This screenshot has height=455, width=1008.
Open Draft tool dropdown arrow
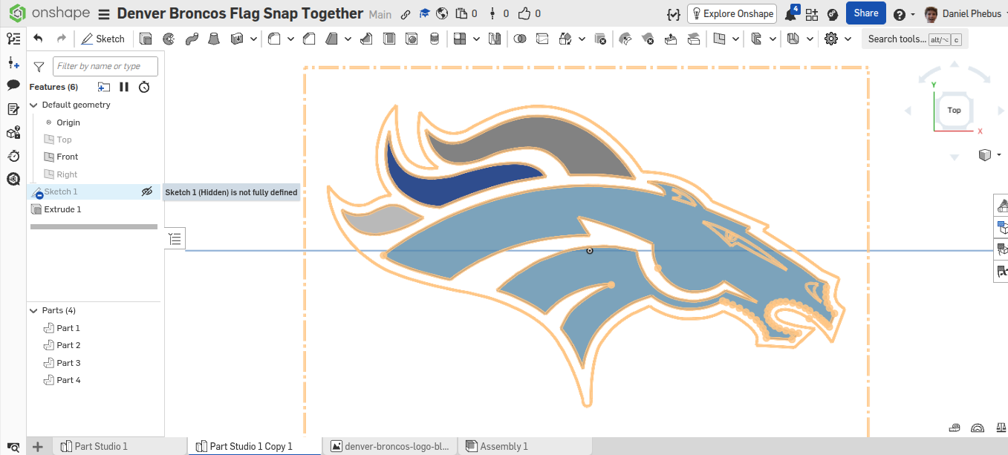click(x=348, y=39)
